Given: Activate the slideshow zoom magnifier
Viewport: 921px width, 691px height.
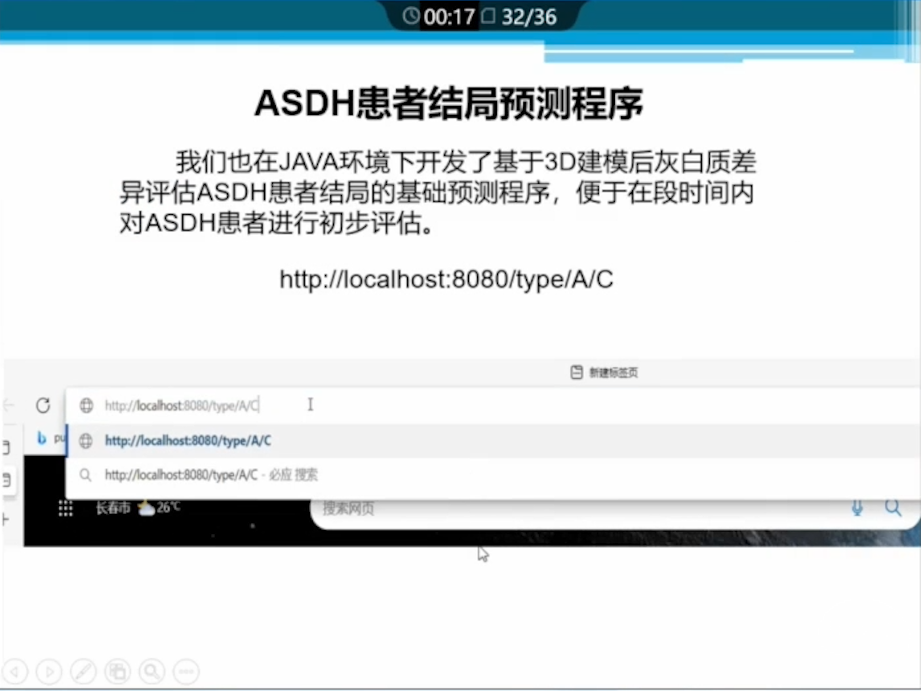Looking at the screenshot, I should pos(152,671).
